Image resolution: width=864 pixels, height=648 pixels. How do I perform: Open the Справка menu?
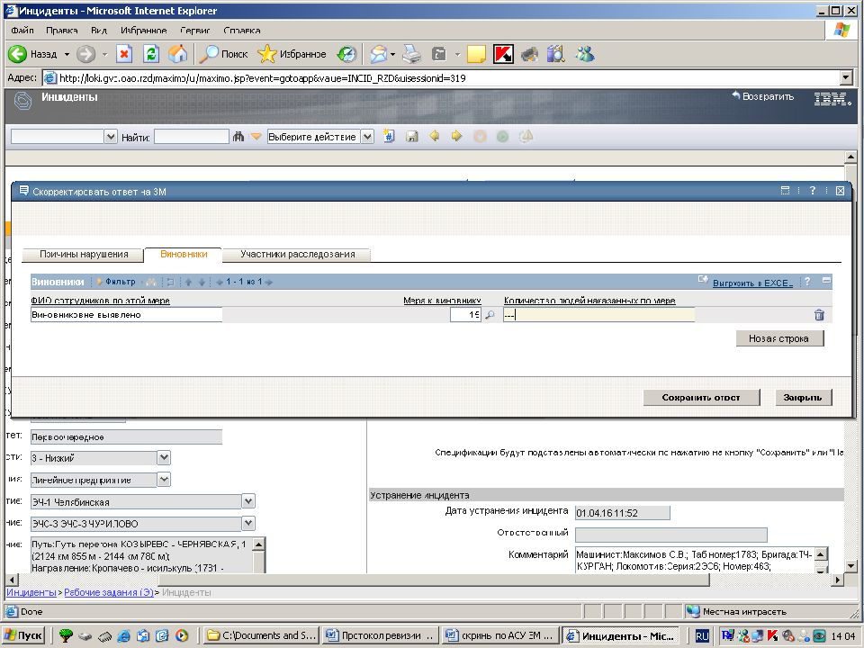tap(242, 31)
